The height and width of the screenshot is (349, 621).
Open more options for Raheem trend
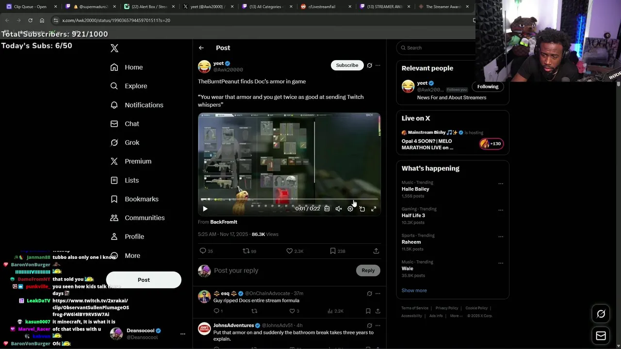[x=501, y=237]
